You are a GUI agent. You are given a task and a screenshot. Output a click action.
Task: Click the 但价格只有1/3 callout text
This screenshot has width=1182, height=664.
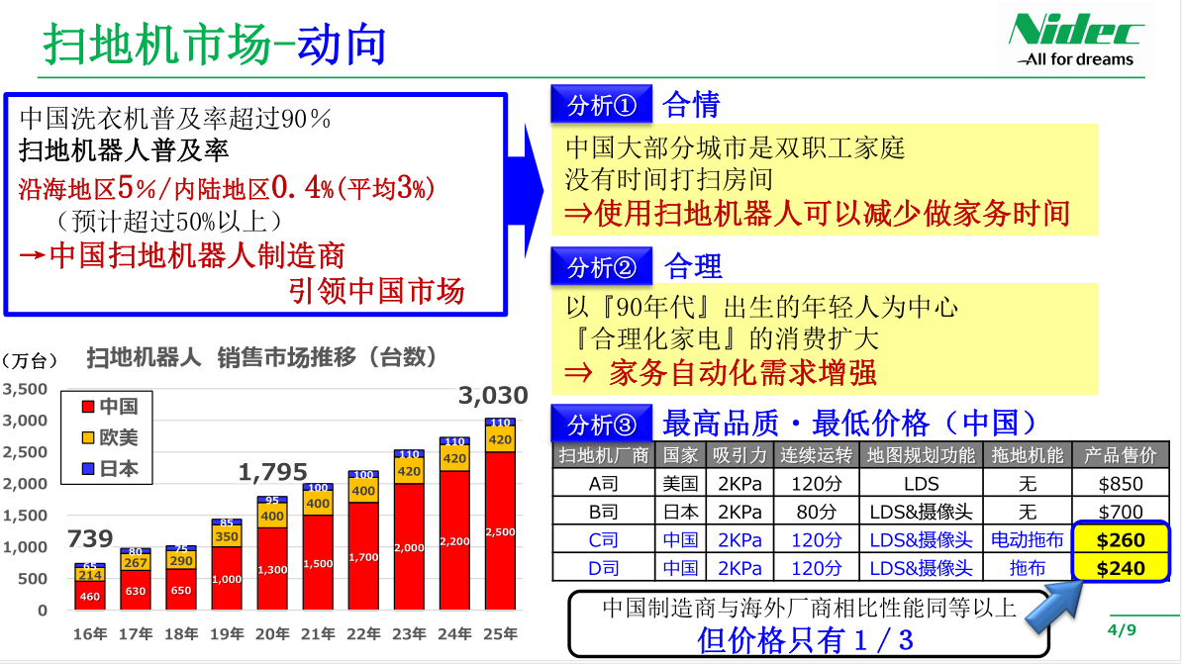click(805, 639)
